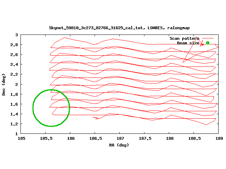Click the y-axis tick label 2.8
The width and height of the screenshot is (226, 169).
tap(14, 45)
